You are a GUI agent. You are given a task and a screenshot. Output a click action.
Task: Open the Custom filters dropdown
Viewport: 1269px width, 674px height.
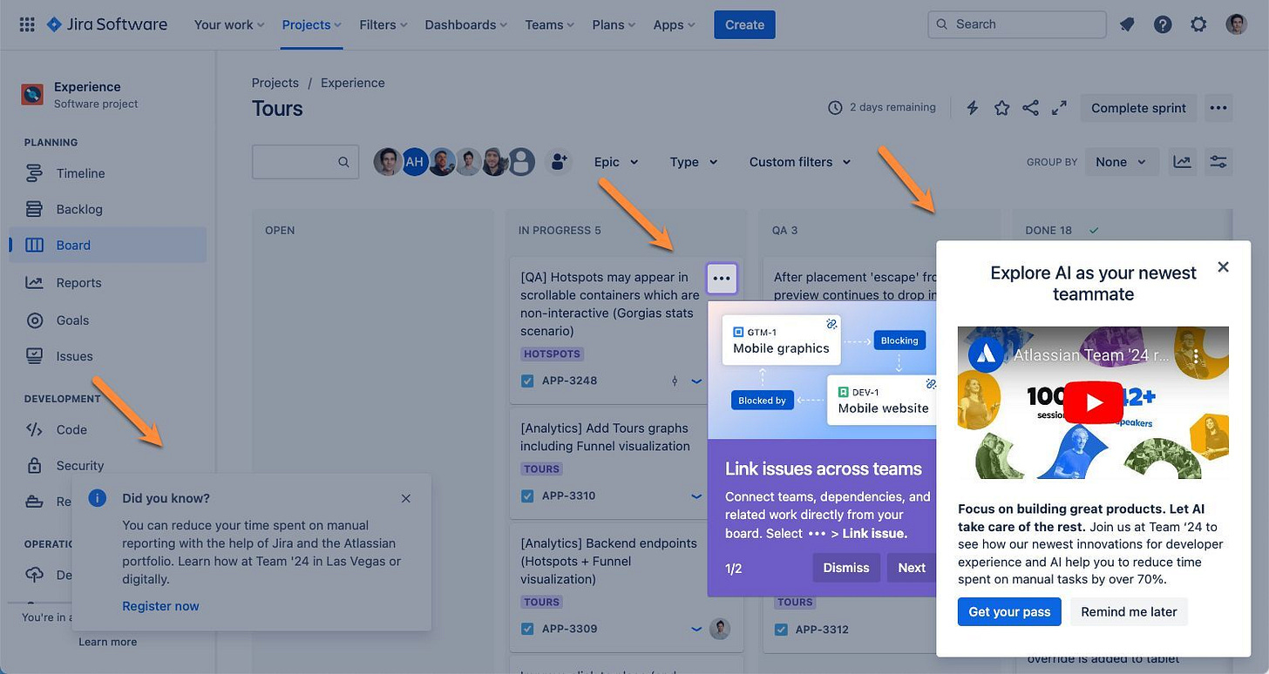[800, 162]
